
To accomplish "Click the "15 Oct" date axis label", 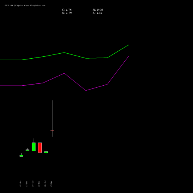I will [39, 184].
